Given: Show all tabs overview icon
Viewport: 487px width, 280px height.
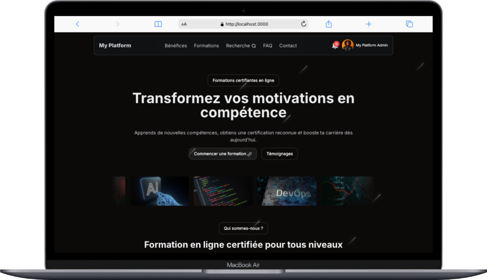Looking at the screenshot, I should pos(409,24).
